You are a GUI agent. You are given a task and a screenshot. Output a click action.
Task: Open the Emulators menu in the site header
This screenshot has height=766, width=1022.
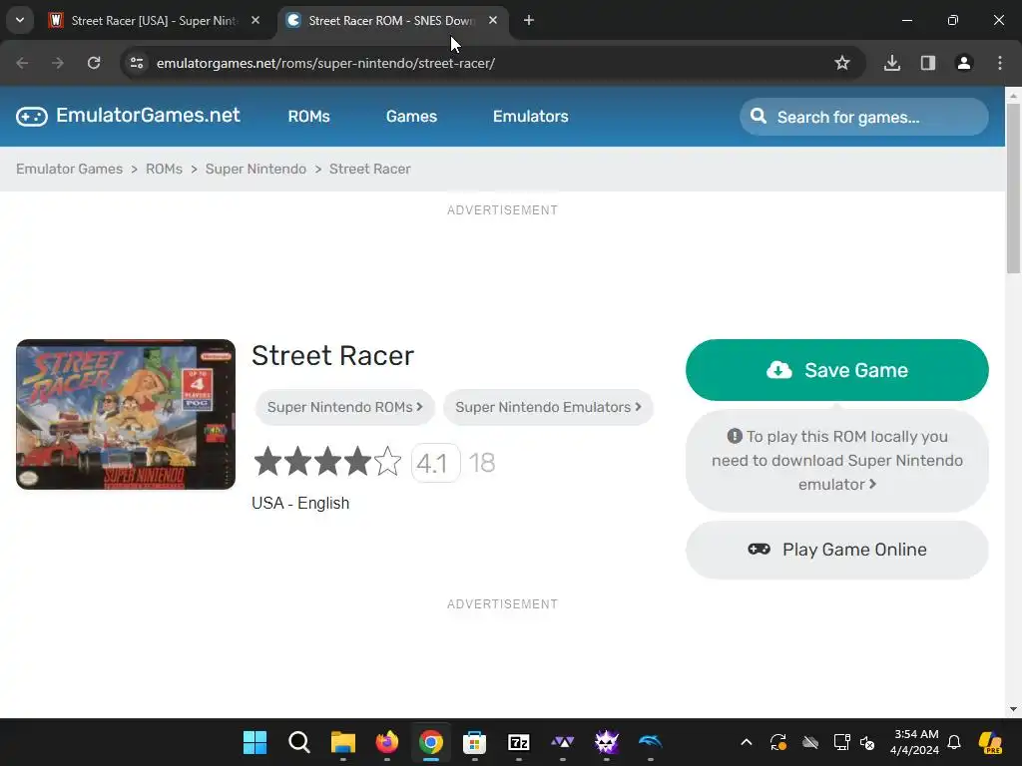tap(531, 117)
